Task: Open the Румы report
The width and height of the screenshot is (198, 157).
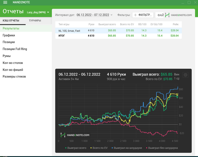Action: point(7,56)
